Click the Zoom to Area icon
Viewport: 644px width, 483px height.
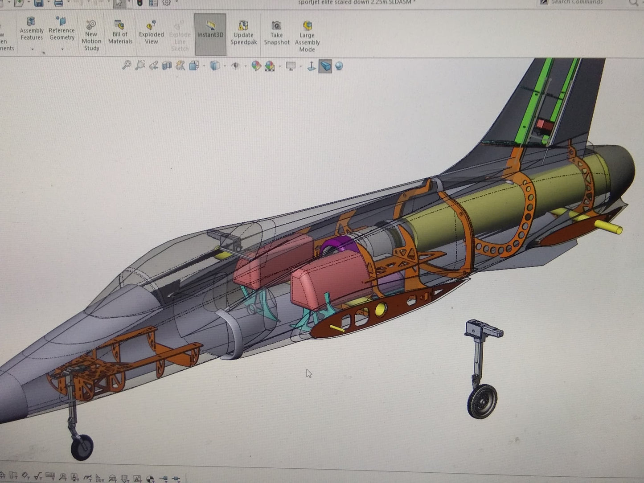point(140,65)
